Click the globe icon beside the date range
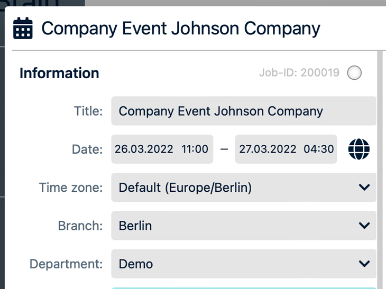Image resolution: width=386 pixels, height=289 pixels. coord(359,149)
